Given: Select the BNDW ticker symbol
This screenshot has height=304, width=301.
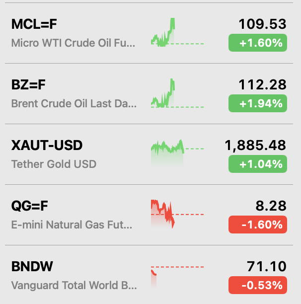Looking at the screenshot, I should pyautogui.click(x=32, y=266).
